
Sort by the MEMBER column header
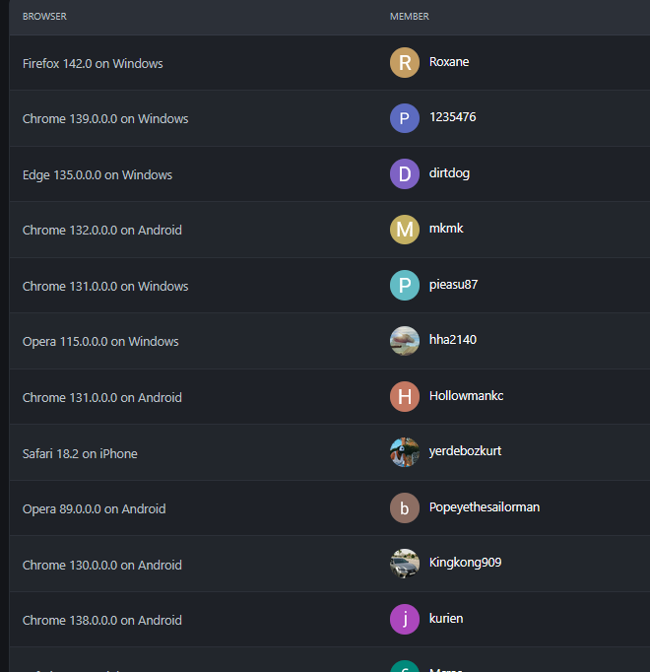(x=409, y=17)
